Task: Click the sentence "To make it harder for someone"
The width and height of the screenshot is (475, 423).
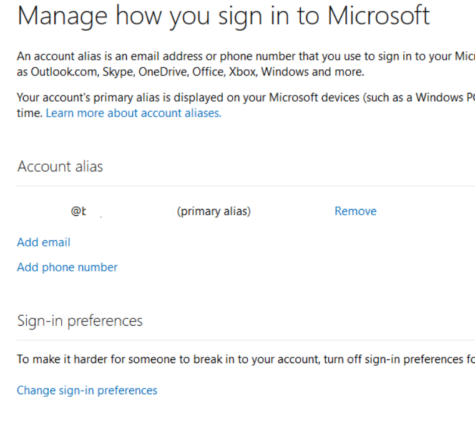Action: [243, 359]
